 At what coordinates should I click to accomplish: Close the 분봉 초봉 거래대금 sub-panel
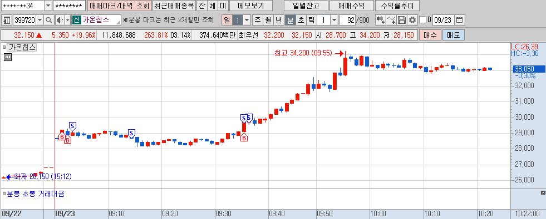(x=543, y=192)
